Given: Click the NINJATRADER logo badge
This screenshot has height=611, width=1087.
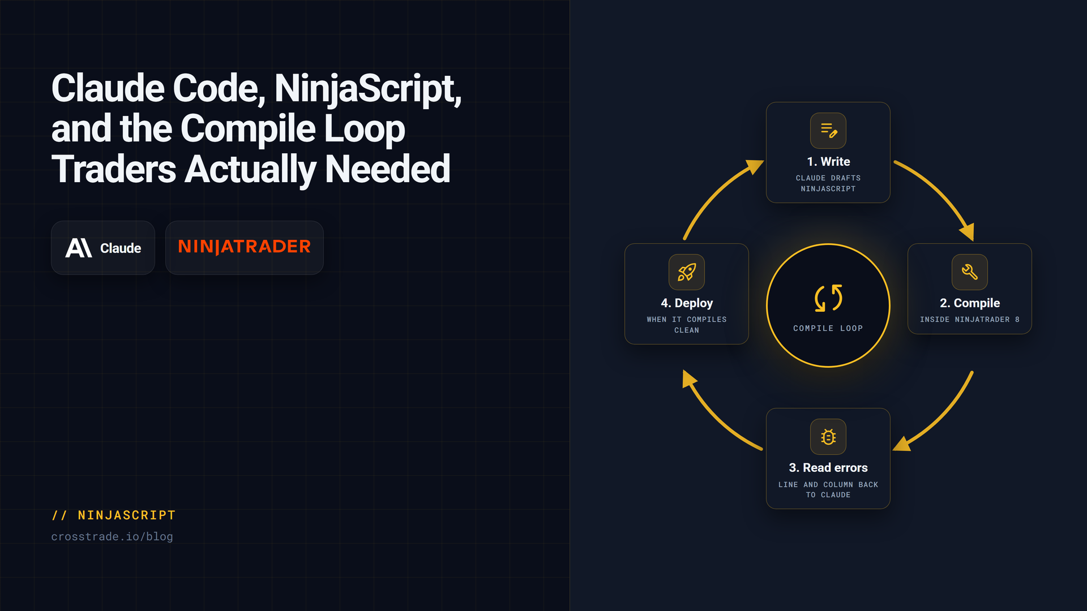Looking at the screenshot, I should (245, 248).
